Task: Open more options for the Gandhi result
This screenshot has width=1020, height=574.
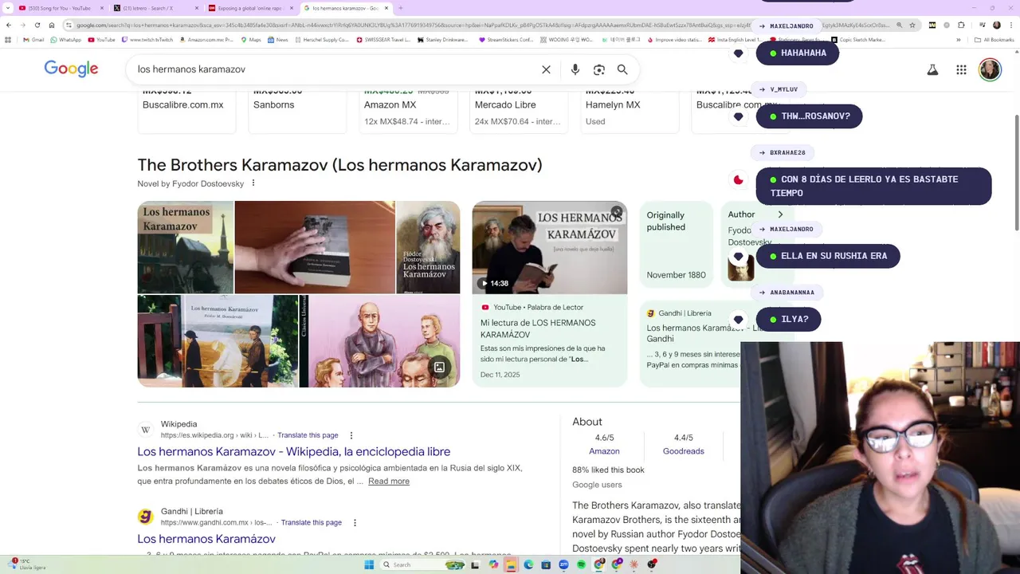Action: [355, 522]
